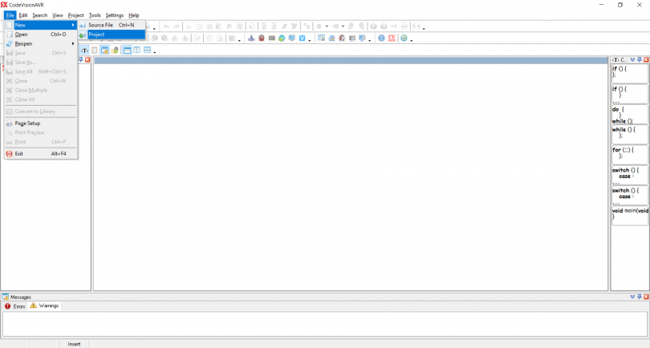Switch to the Warnings tab
This screenshot has width=650, height=348.
point(45,306)
